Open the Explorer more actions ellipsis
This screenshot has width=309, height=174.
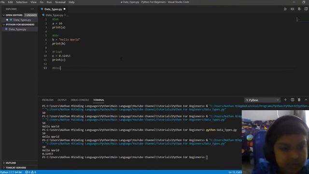pyautogui.click(x=32, y=9)
